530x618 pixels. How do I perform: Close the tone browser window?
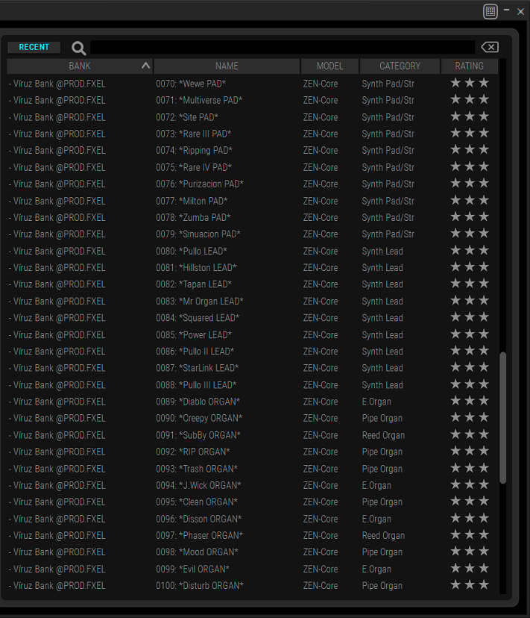tap(520, 11)
